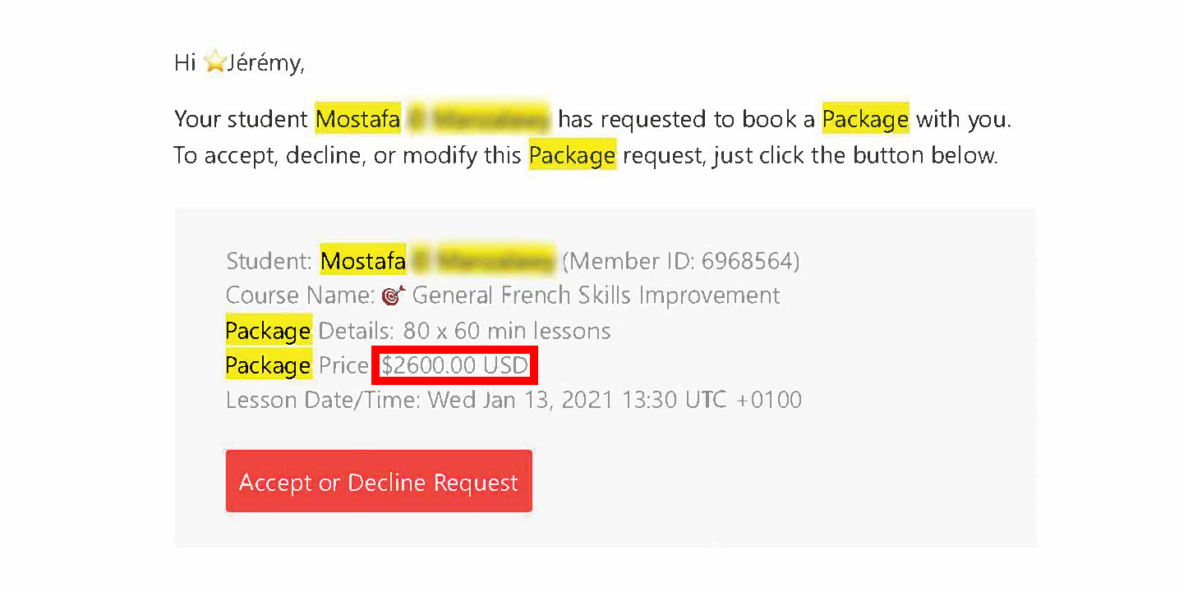Click the "80 x 60 min lessons" text
This screenshot has height=591, width=1179.
click(507, 331)
